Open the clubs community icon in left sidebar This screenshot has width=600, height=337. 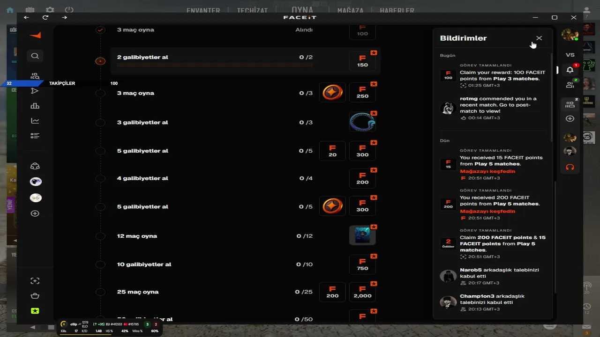(35, 166)
